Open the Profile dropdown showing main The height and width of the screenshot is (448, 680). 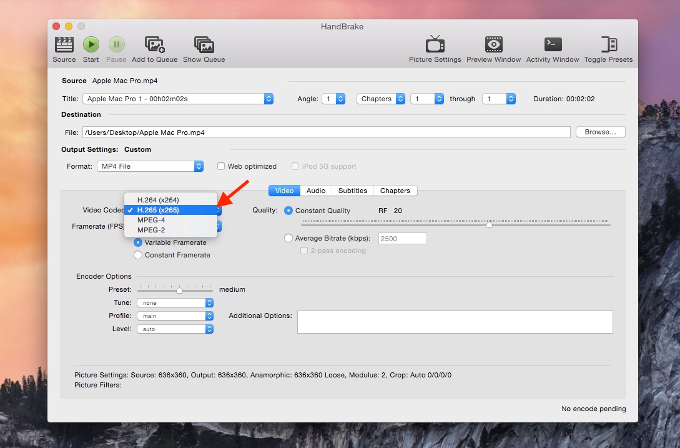[x=175, y=316]
